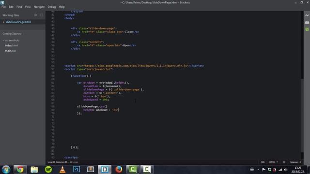Click the Line 69 cursor position status text
Screen dimensions: 310x174
pos(57,162)
